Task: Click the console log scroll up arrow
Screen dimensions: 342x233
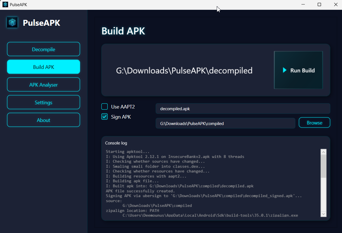Action: tap(324, 152)
